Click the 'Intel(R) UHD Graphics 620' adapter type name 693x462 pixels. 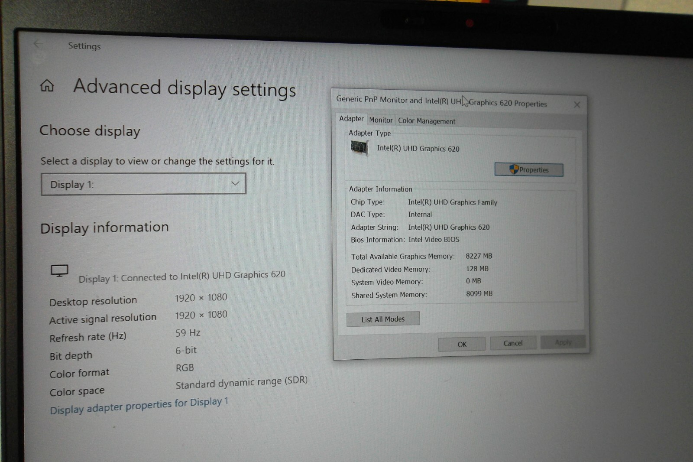(x=418, y=148)
